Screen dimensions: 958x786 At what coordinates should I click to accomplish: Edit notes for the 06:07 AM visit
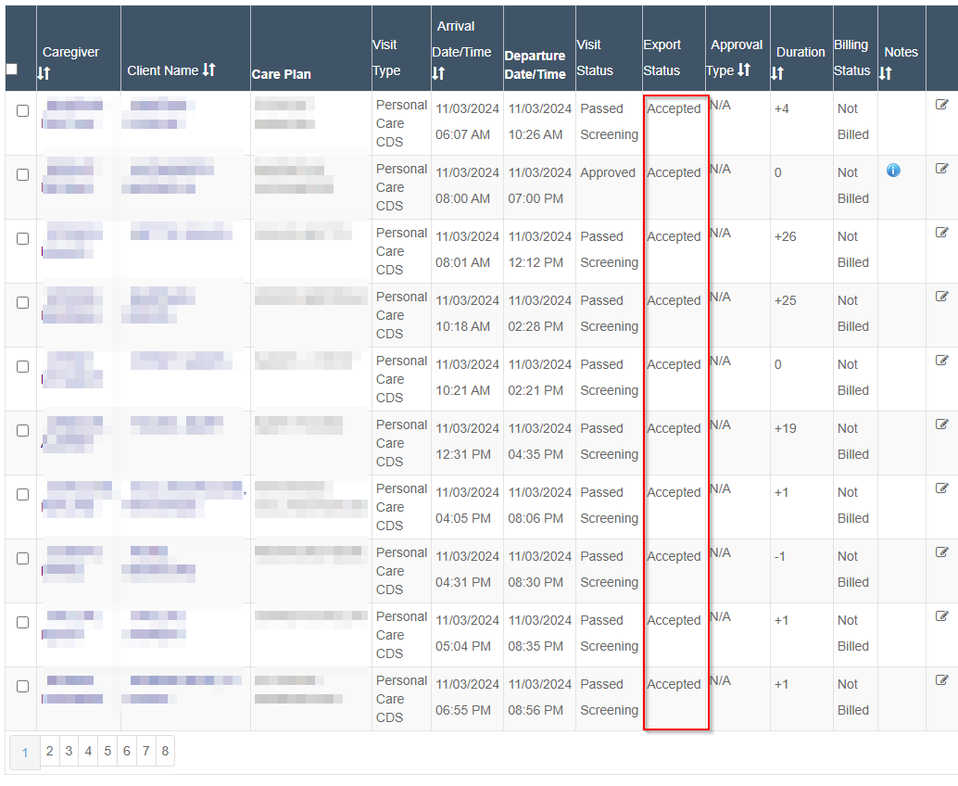[x=942, y=104]
